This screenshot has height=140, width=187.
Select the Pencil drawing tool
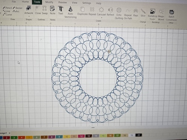(x=7, y=8)
